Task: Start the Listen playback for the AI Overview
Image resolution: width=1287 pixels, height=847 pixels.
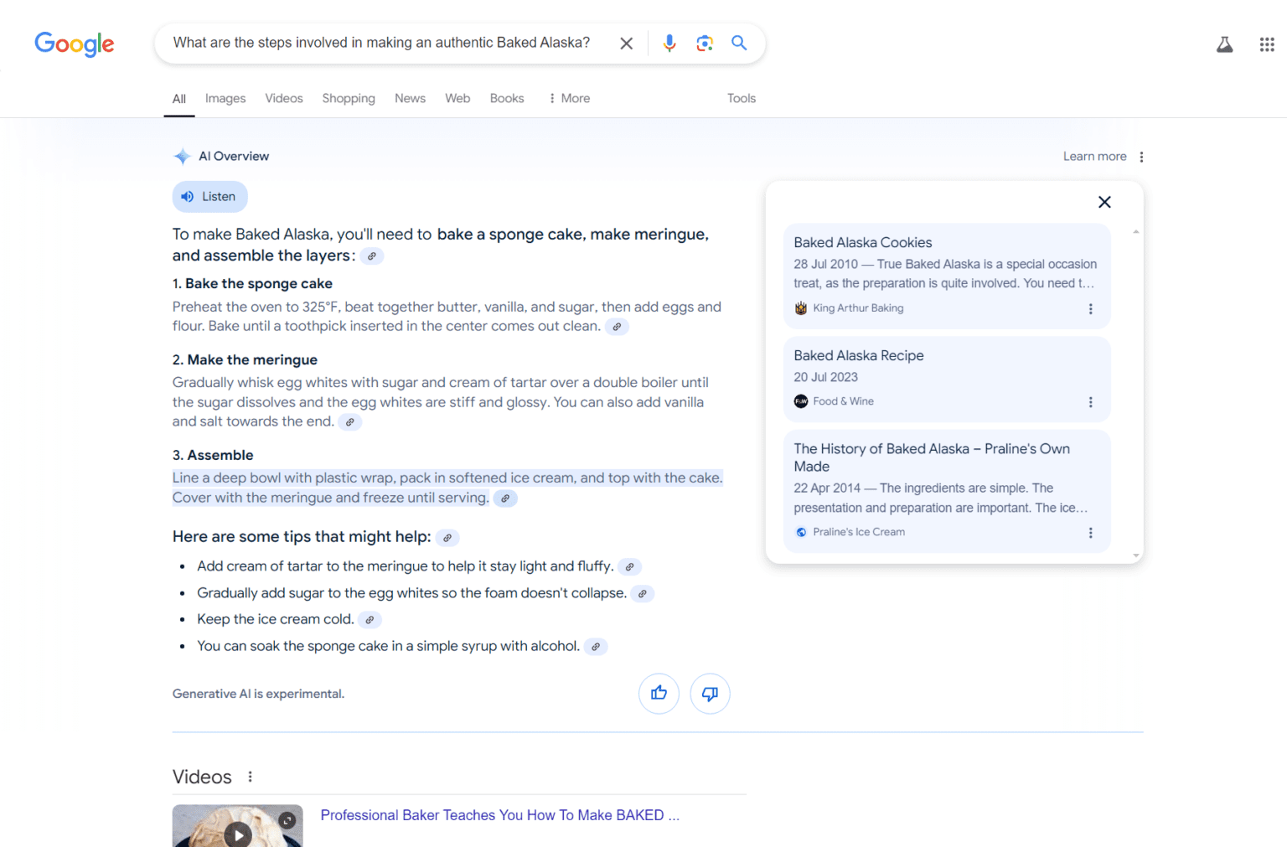Action: click(x=209, y=196)
